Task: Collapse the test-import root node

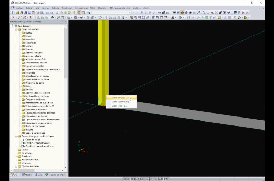Action: [12, 26]
